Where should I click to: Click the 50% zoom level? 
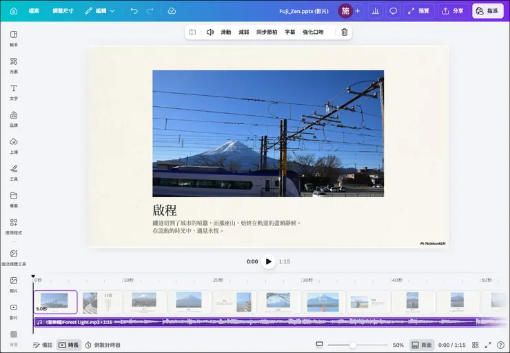tap(398, 345)
